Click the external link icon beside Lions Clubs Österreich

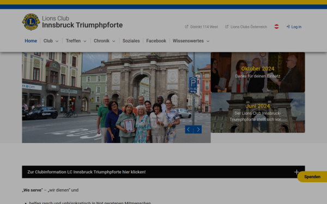227,27
